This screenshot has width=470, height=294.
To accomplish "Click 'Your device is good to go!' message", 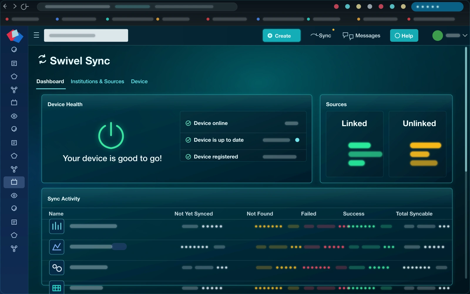I will [112, 158].
